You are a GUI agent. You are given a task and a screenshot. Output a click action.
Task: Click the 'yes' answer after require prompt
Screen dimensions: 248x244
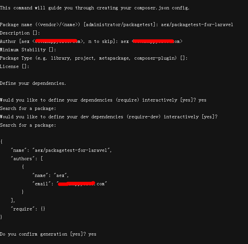(202, 100)
